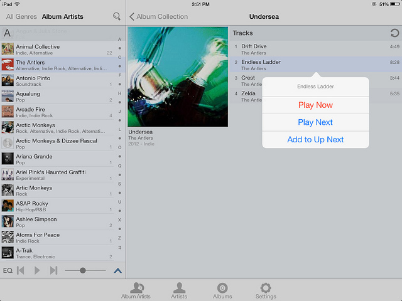Open the Arcade Fire artist entry
Image resolution: width=402 pixels, height=301 pixels.
tap(57, 112)
